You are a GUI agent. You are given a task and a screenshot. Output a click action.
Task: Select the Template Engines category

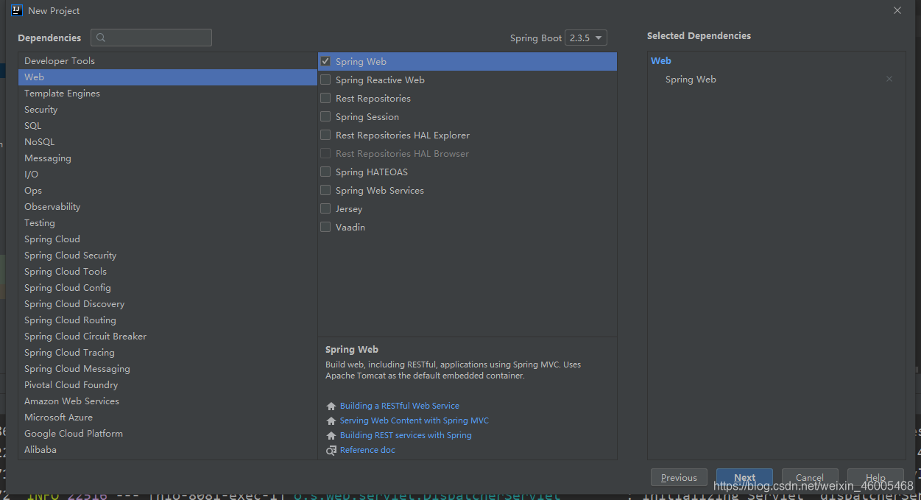168,94
